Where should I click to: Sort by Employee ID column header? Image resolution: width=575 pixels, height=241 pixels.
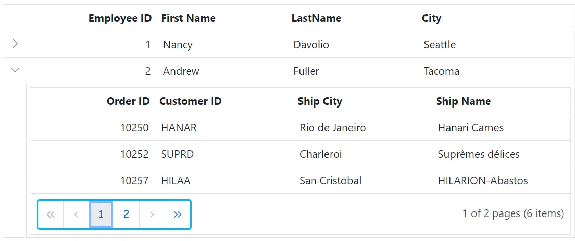[x=120, y=18]
